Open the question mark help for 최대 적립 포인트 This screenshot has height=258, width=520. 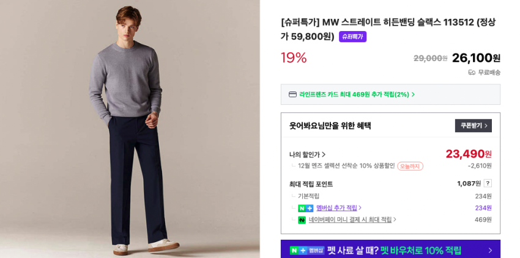click(488, 183)
